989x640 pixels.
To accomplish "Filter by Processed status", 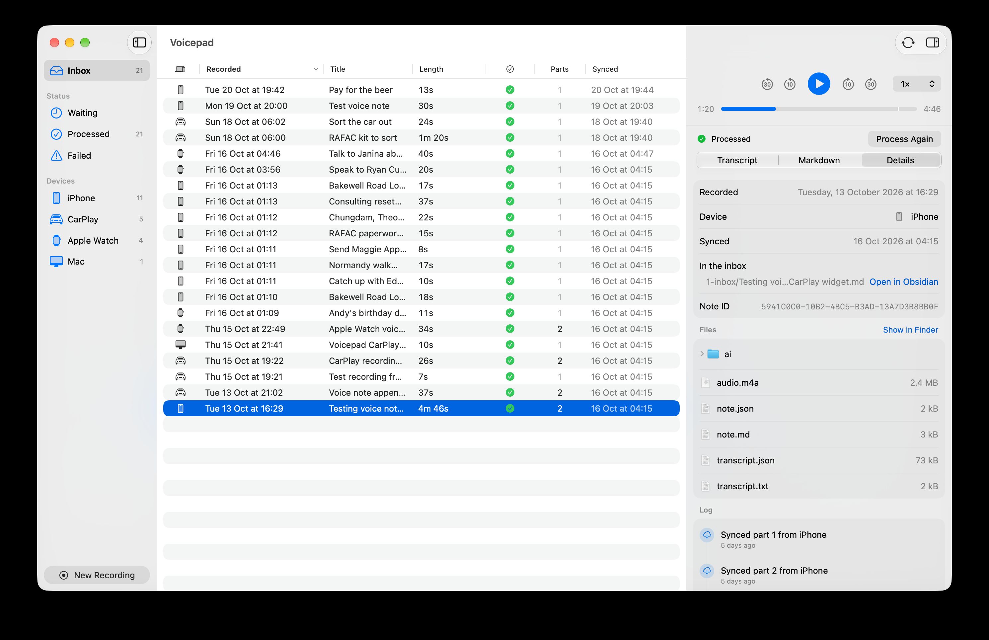I will 97,134.
